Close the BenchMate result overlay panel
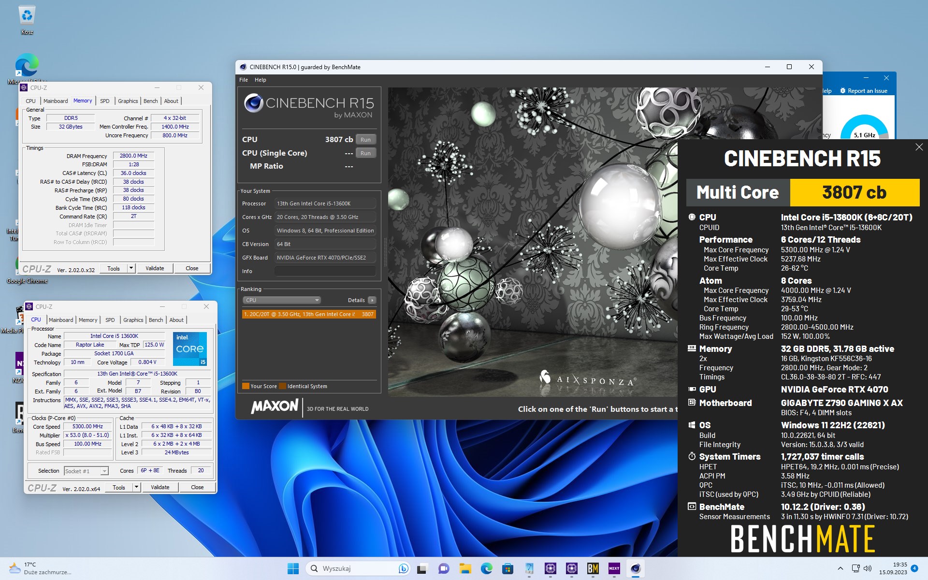Screen dimensions: 928x580 [919, 147]
